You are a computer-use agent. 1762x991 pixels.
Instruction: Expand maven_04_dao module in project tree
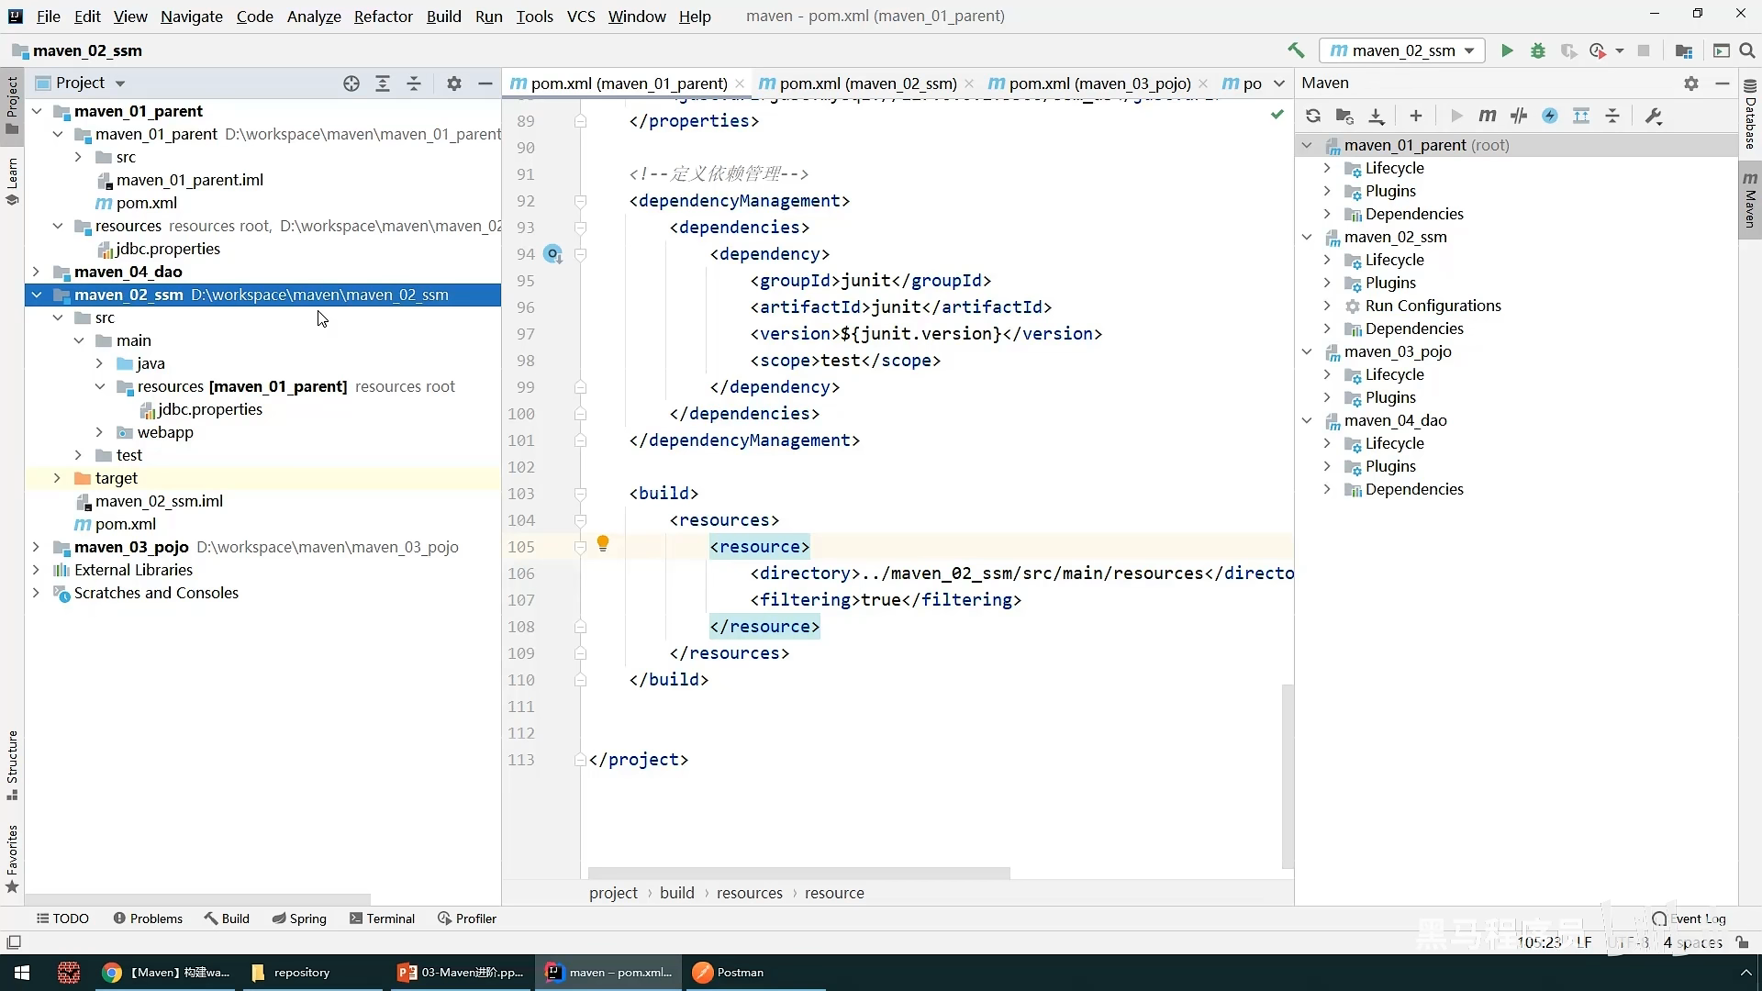[36, 272]
